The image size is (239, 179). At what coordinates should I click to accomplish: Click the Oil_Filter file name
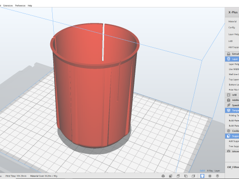coord(233,167)
